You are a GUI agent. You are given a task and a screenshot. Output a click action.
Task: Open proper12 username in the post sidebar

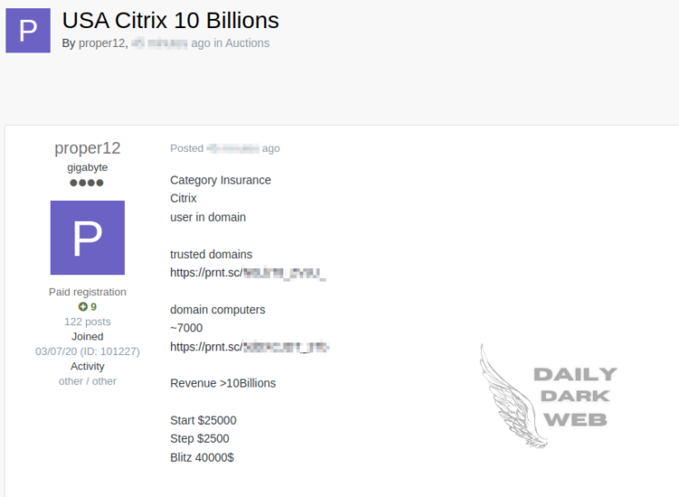pos(88,148)
